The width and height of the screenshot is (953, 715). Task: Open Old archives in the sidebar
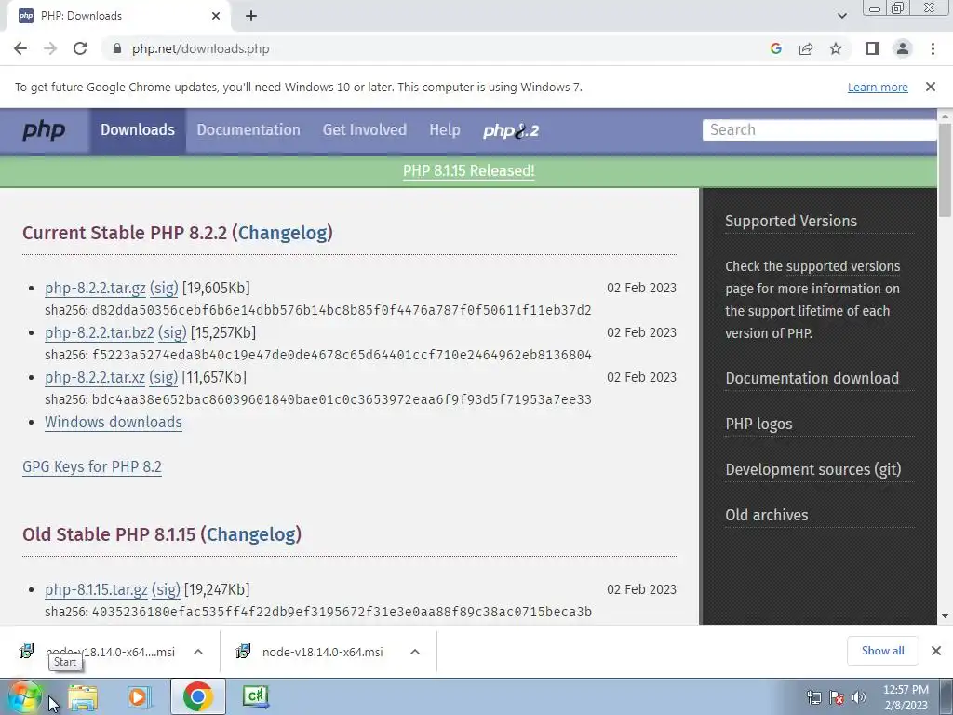coord(767,515)
